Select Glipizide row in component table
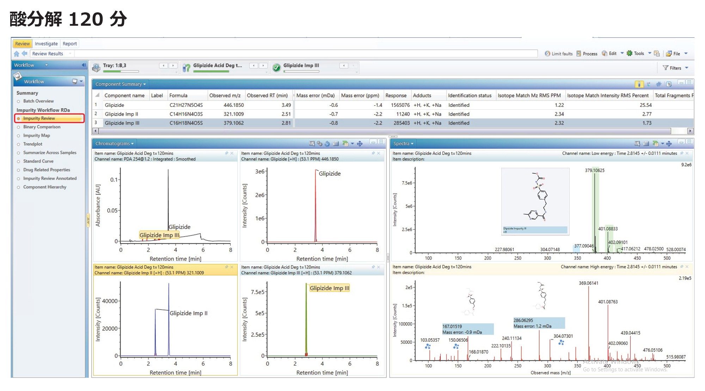The width and height of the screenshot is (705, 391). tap(393, 105)
